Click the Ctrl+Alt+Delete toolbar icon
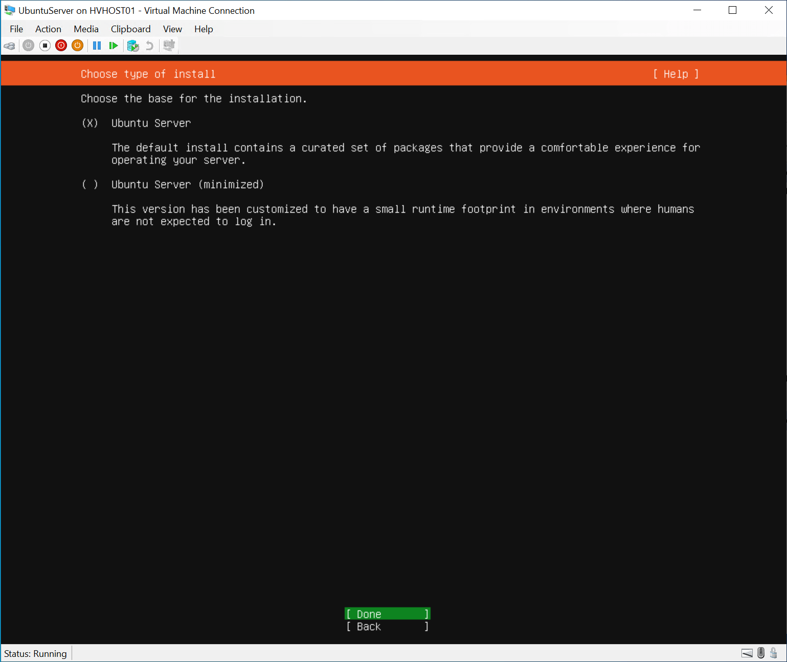The height and width of the screenshot is (662, 787). (x=9, y=46)
